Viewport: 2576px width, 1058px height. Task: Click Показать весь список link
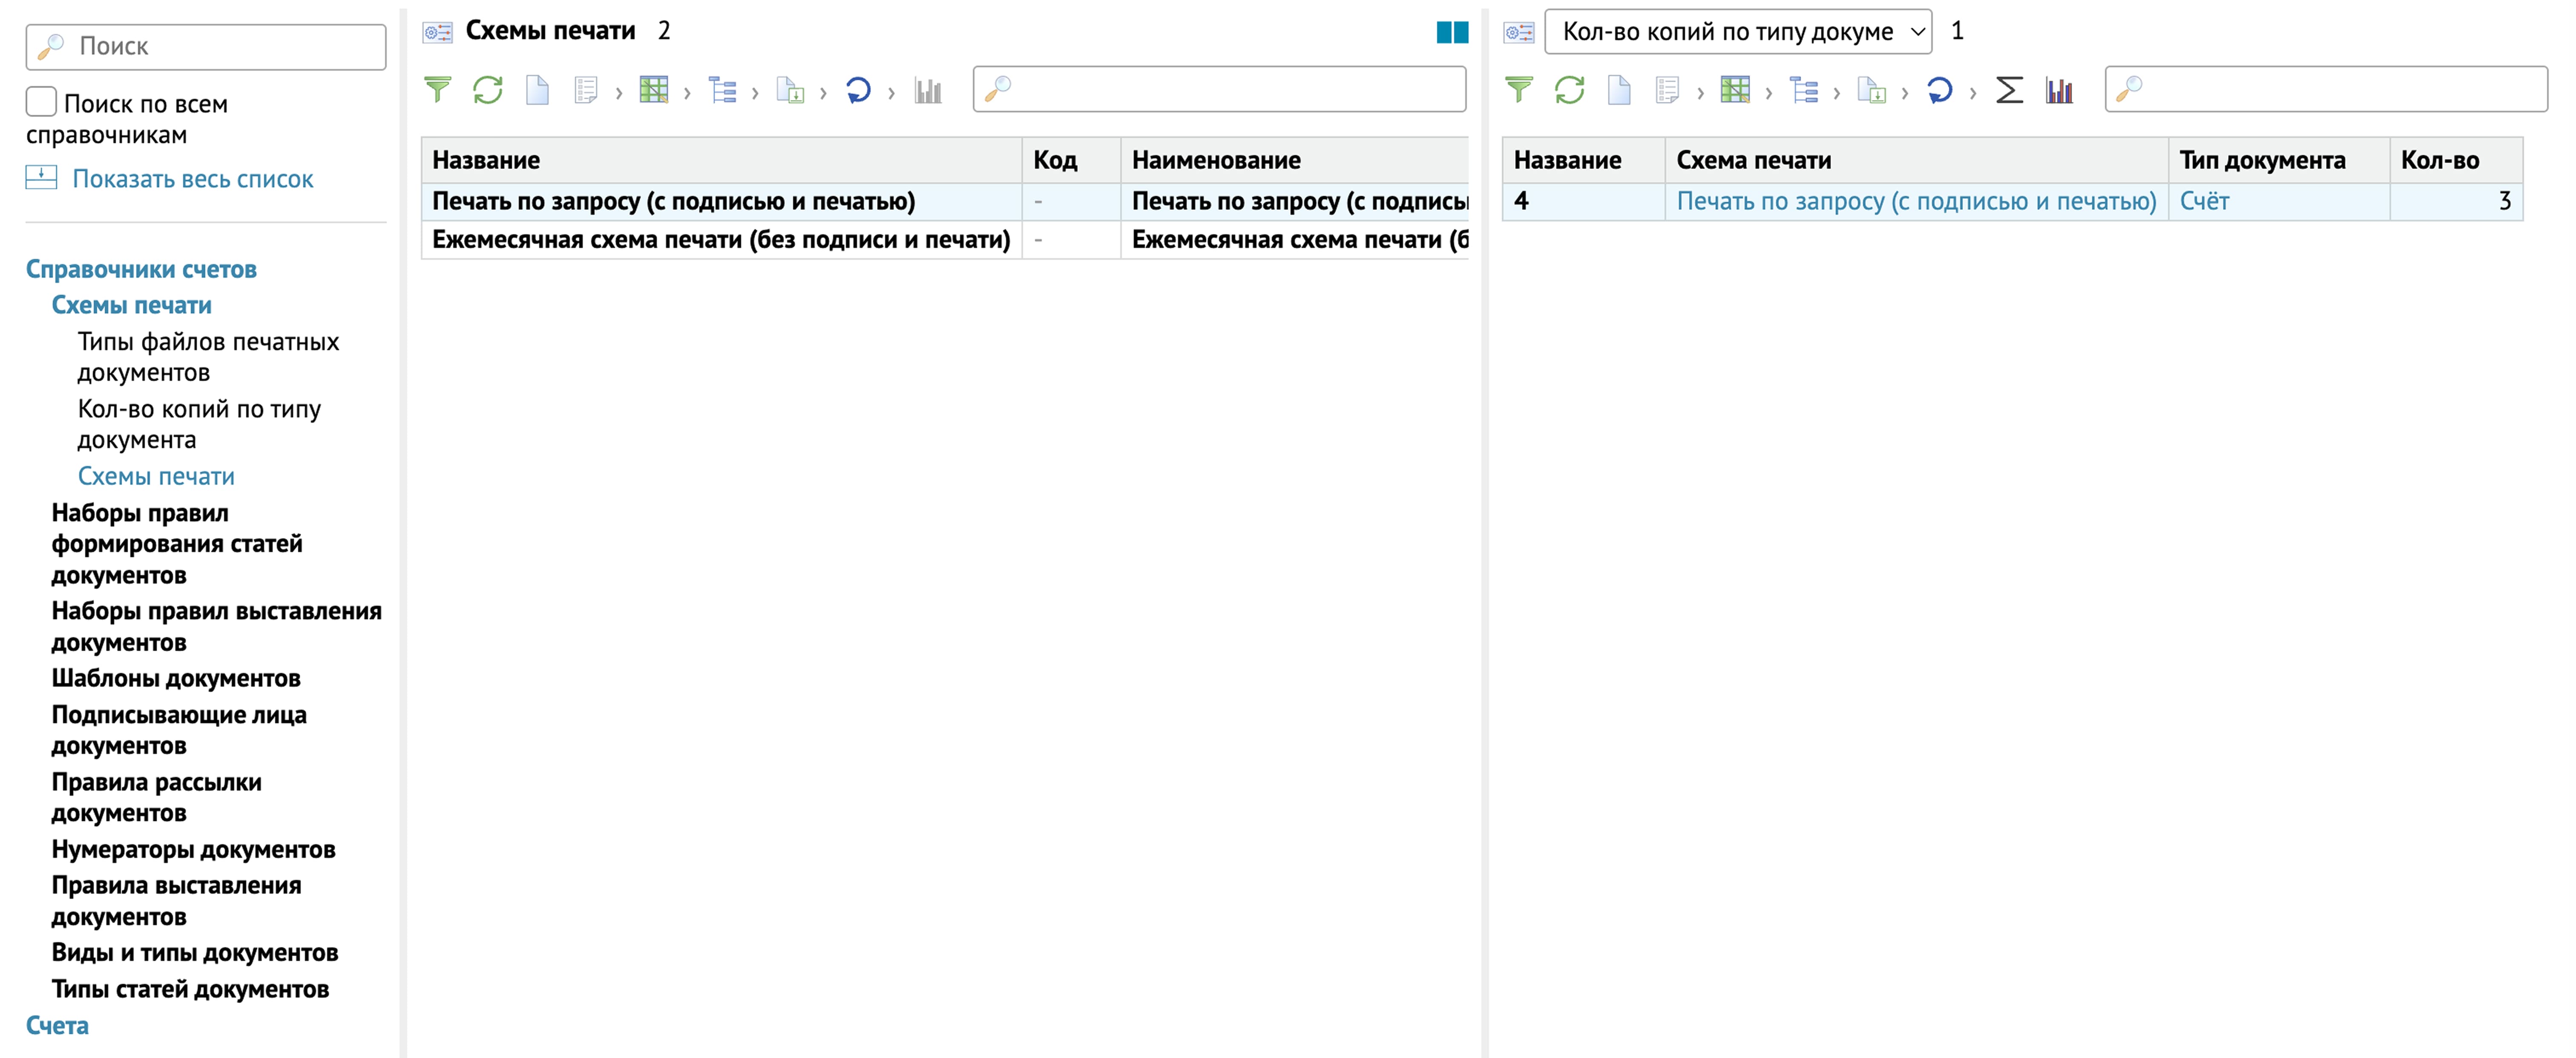pos(193,179)
